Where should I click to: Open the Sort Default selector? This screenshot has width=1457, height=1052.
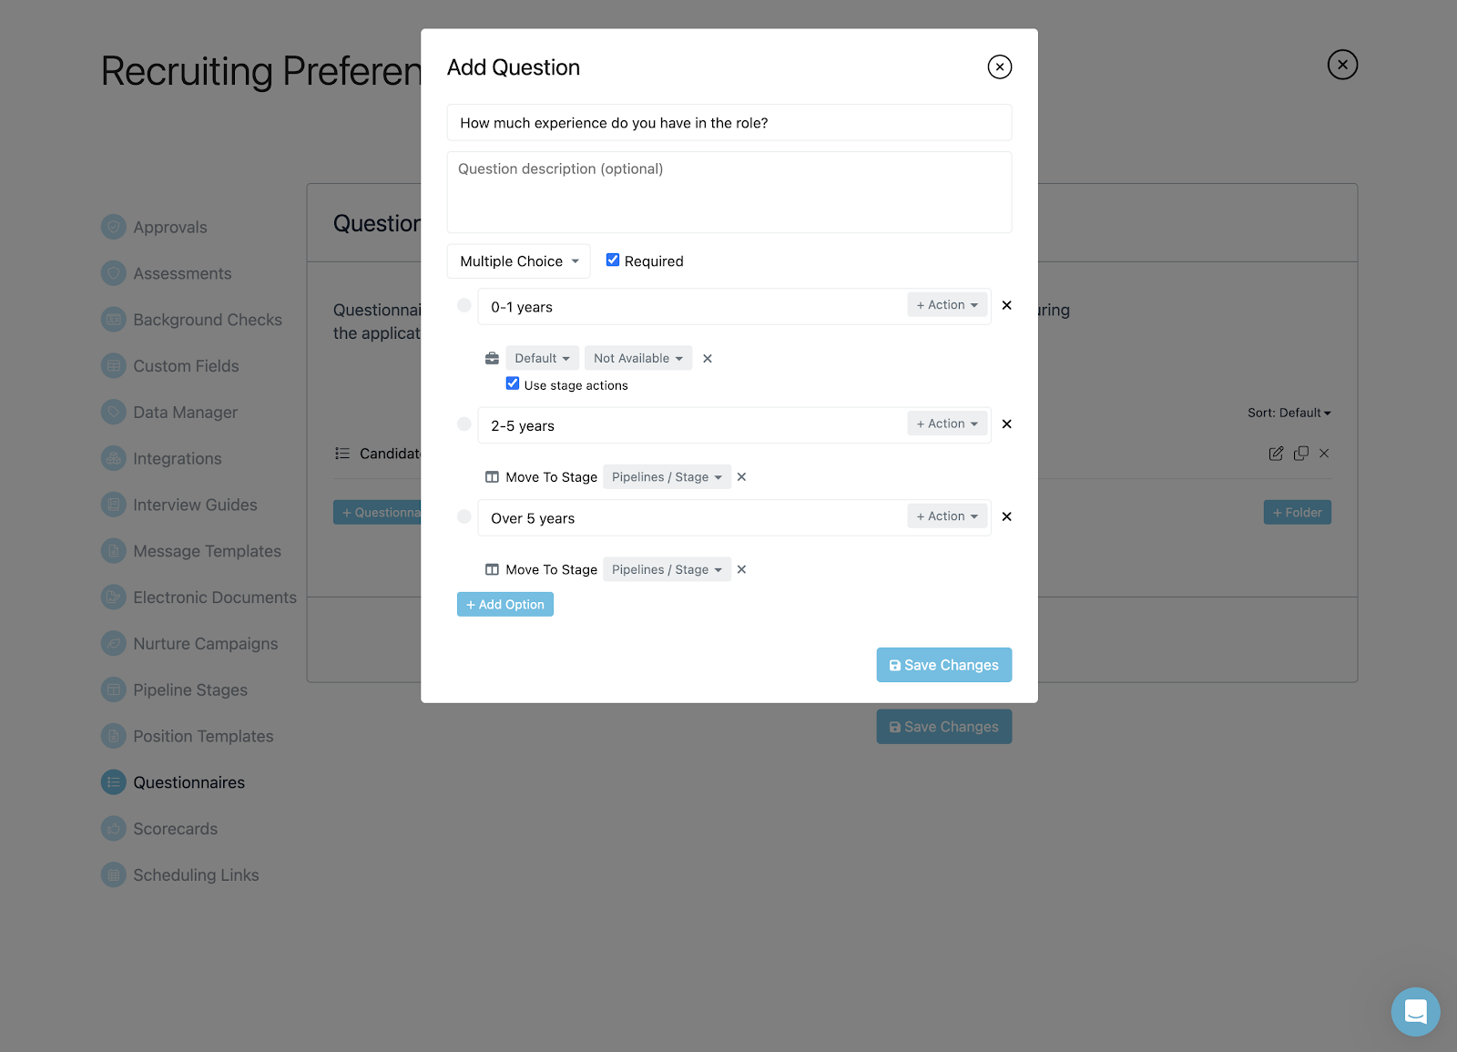click(1289, 412)
